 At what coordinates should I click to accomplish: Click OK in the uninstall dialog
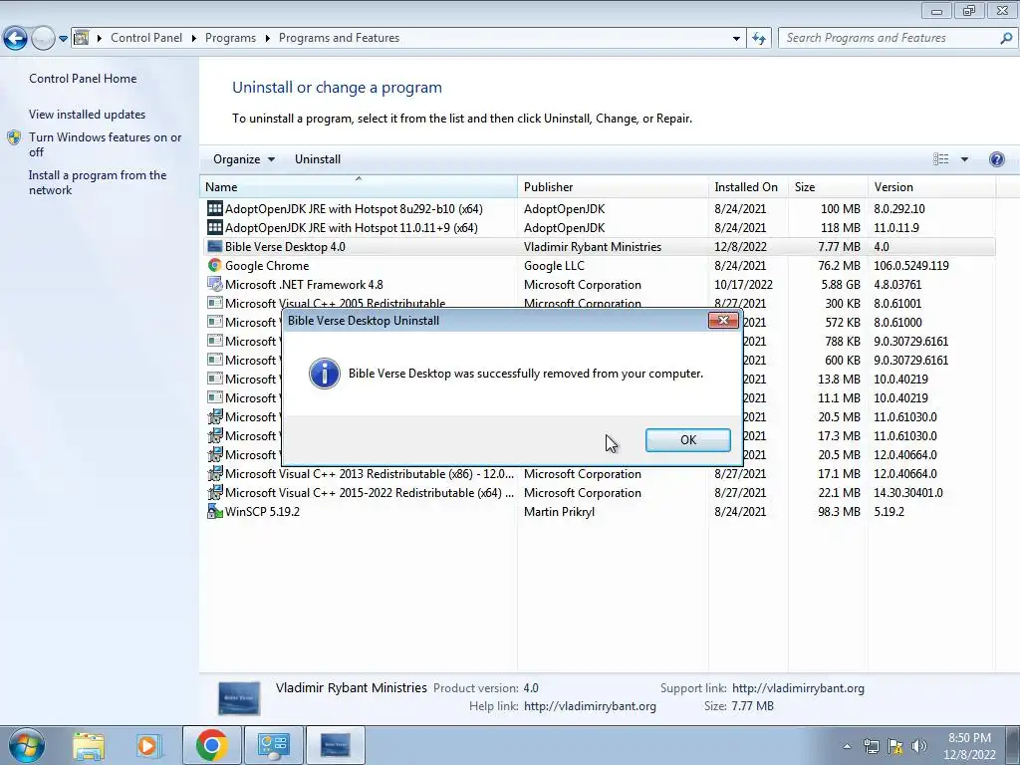(x=687, y=439)
